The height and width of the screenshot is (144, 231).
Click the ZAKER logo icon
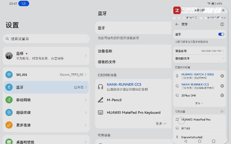tap(177, 10)
